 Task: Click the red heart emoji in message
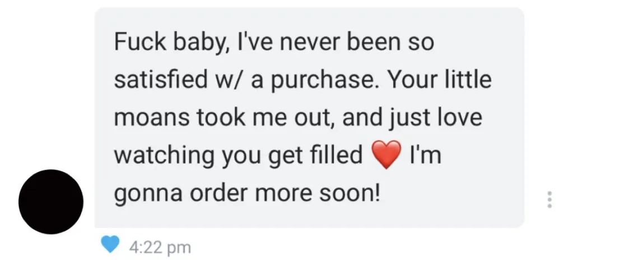(387, 155)
